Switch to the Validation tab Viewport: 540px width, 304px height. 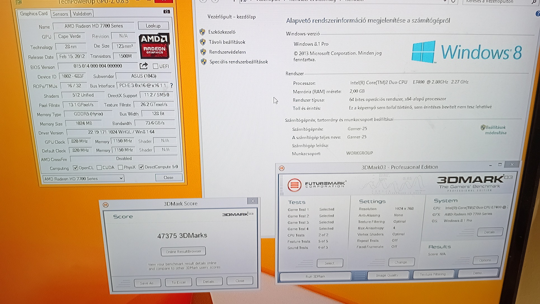click(x=82, y=14)
